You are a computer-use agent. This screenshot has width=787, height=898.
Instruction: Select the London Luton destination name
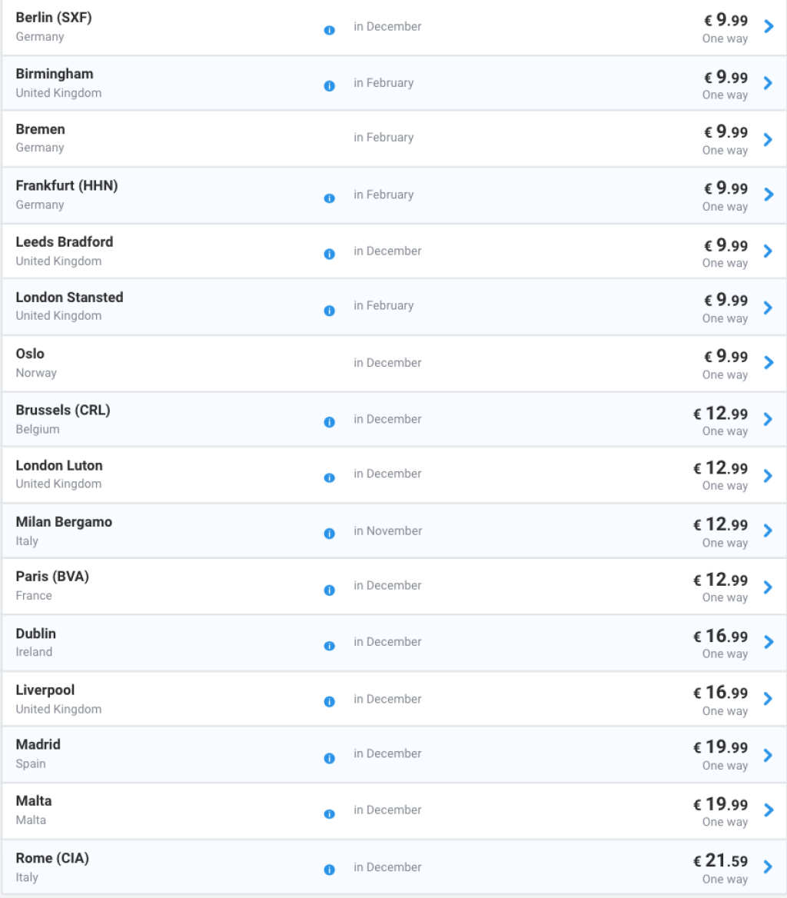[59, 465]
